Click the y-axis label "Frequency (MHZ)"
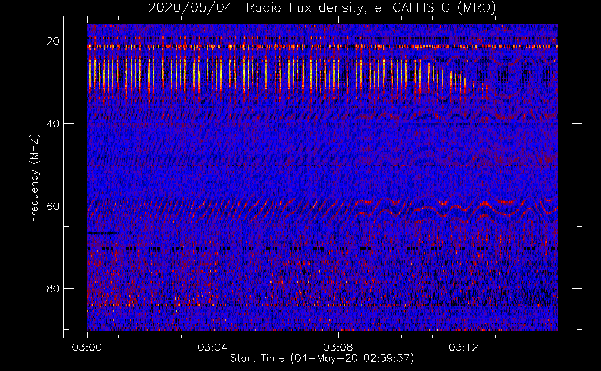This screenshot has width=601, height=371. (x=34, y=178)
